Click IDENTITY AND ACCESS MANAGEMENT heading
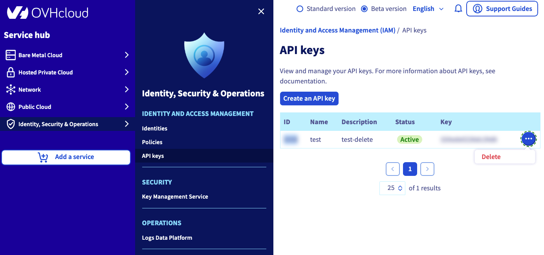The width and height of the screenshot is (544, 255). 198,114
